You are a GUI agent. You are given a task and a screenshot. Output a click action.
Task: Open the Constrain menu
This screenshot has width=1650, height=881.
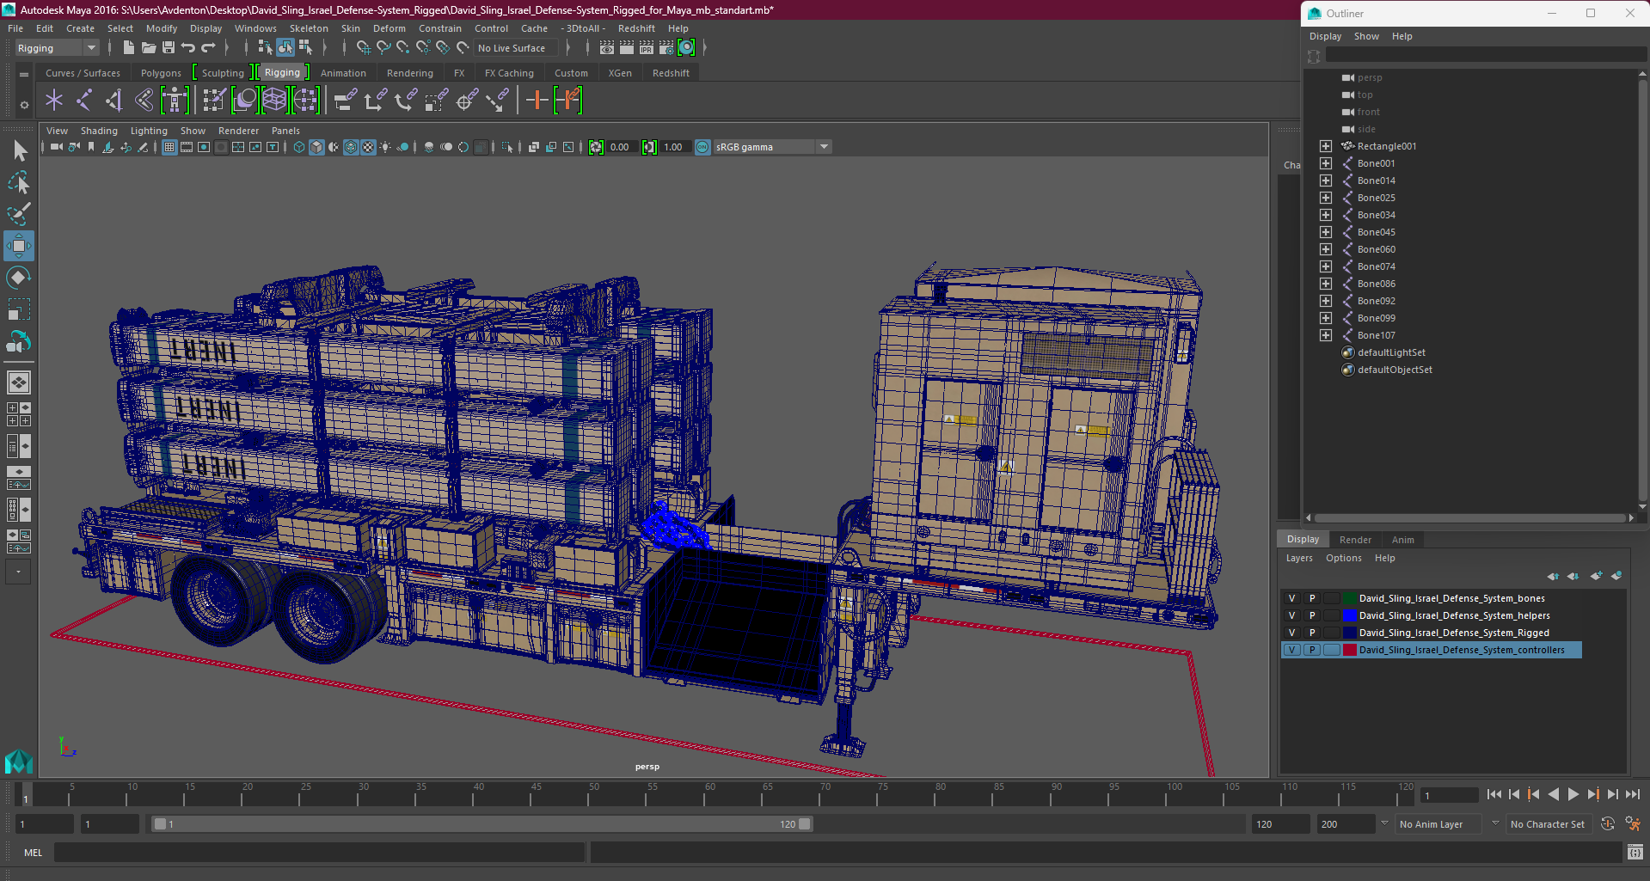click(440, 28)
